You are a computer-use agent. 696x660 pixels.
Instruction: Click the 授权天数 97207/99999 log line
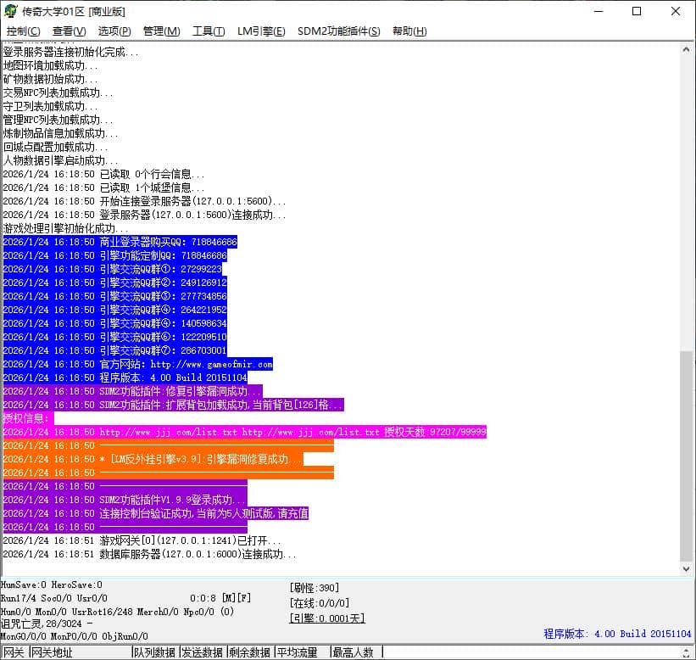[245, 432]
